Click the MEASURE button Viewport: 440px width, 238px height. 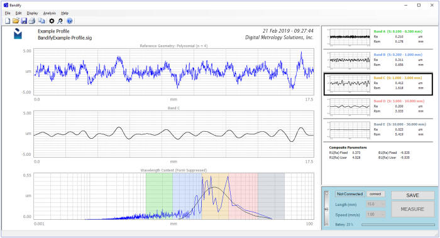tap(413, 209)
